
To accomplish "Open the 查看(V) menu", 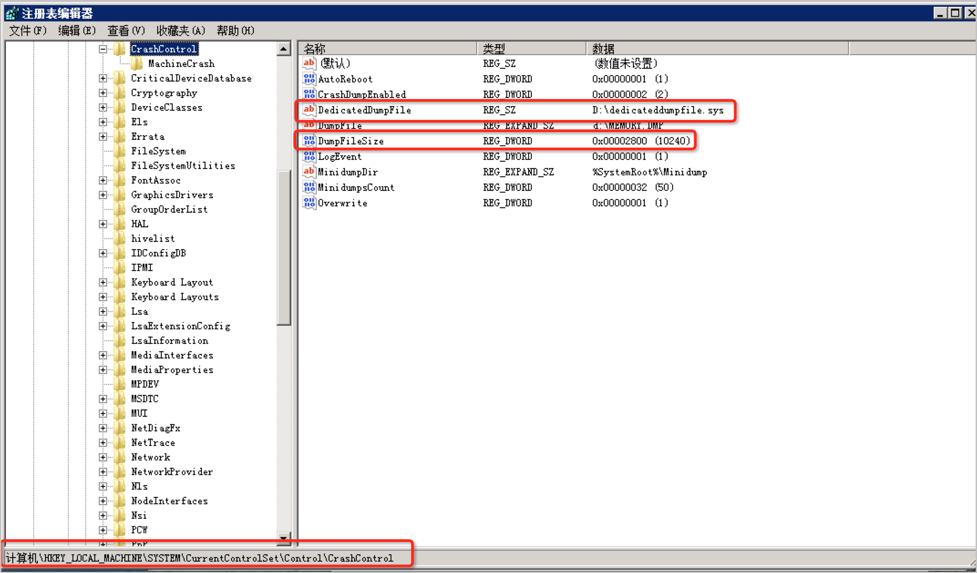I will click(x=126, y=31).
